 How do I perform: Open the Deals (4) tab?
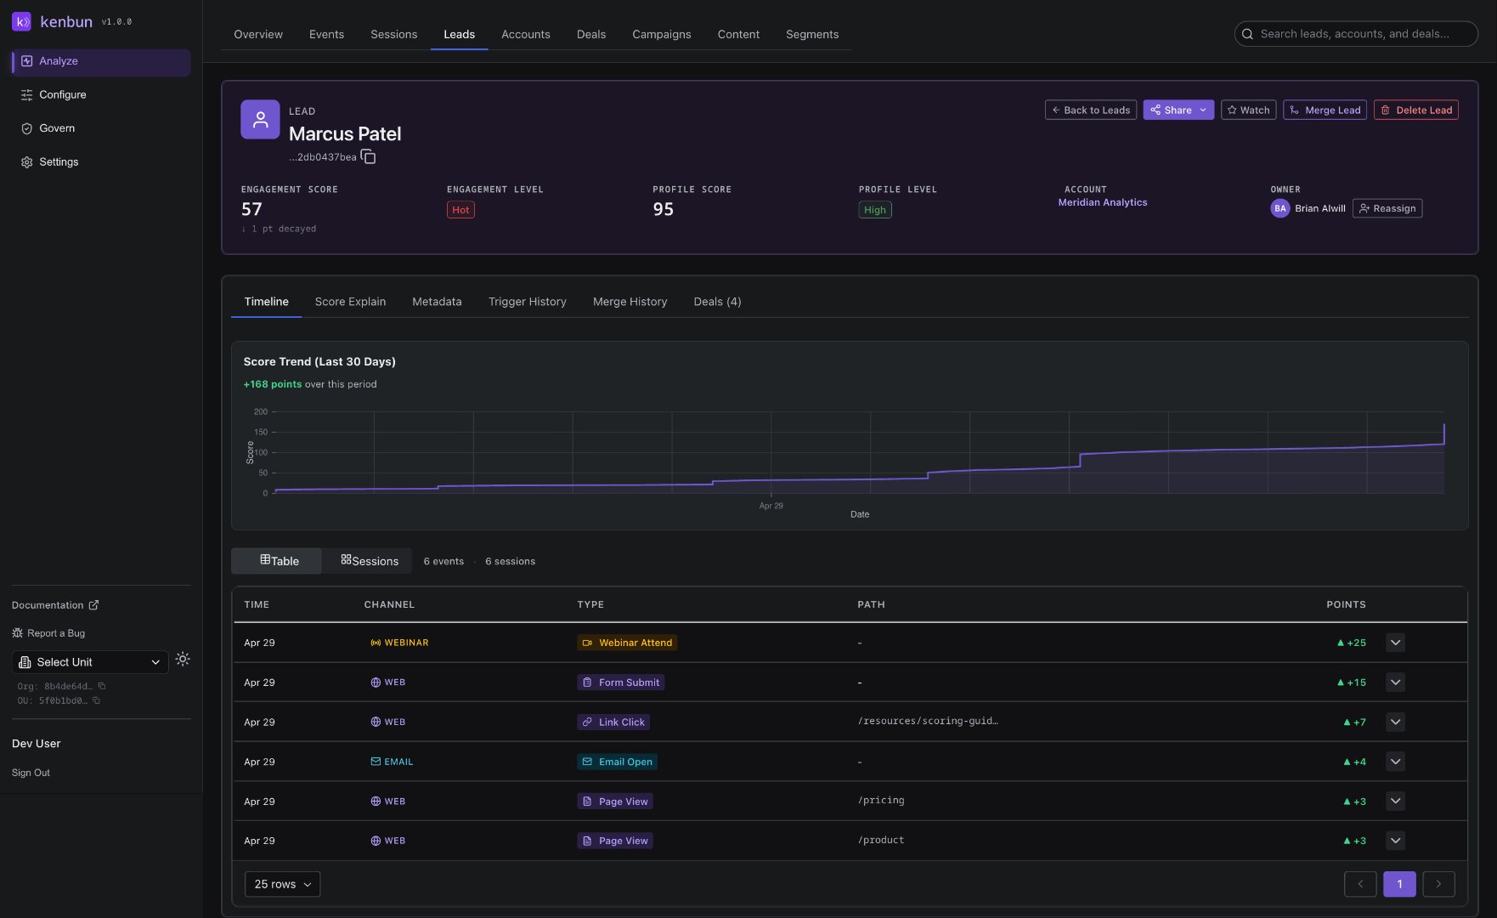pos(717,302)
